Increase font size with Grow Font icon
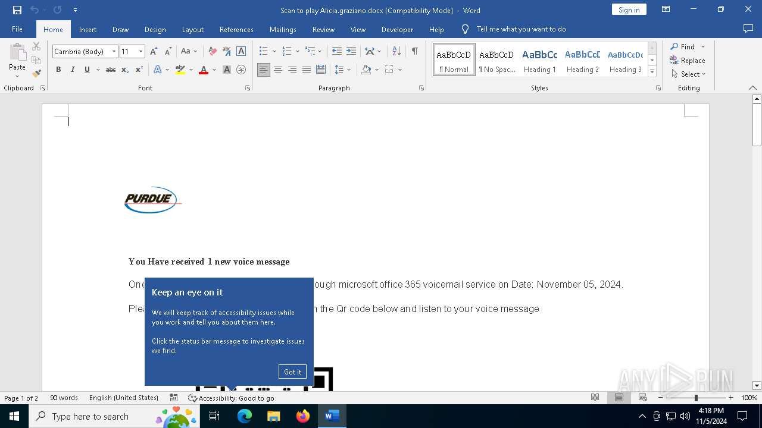 [154, 52]
